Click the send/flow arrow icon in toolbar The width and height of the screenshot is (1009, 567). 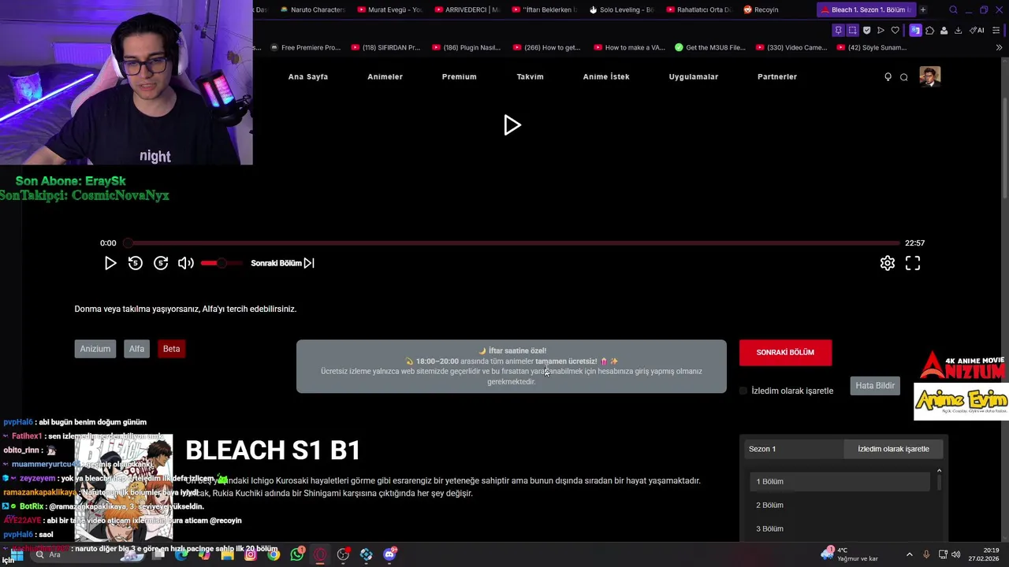click(x=881, y=31)
